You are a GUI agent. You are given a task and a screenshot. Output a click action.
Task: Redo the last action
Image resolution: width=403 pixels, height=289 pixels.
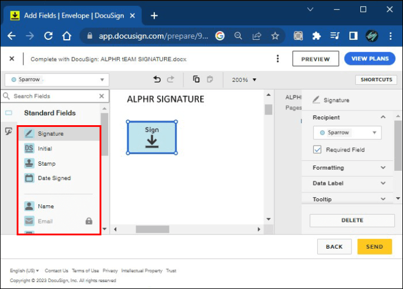(171, 79)
